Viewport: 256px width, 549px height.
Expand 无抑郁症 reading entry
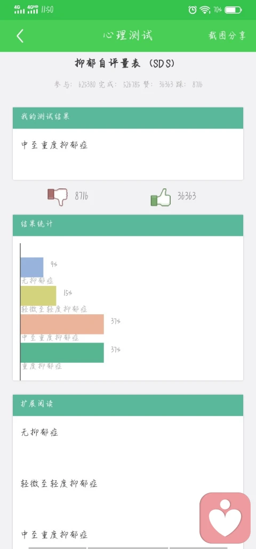pyautogui.click(x=39, y=433)
